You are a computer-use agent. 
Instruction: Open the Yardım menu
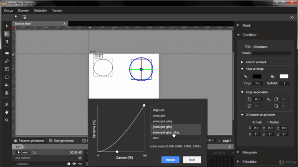[57, 11]
